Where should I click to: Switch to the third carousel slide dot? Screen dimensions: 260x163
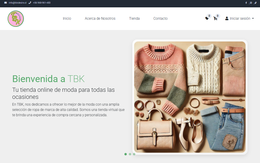click(x=134, y=154)
